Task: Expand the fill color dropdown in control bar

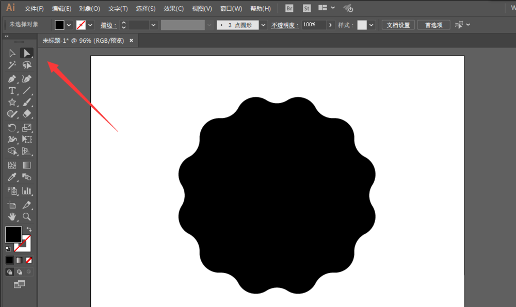Action: [69, 25]
